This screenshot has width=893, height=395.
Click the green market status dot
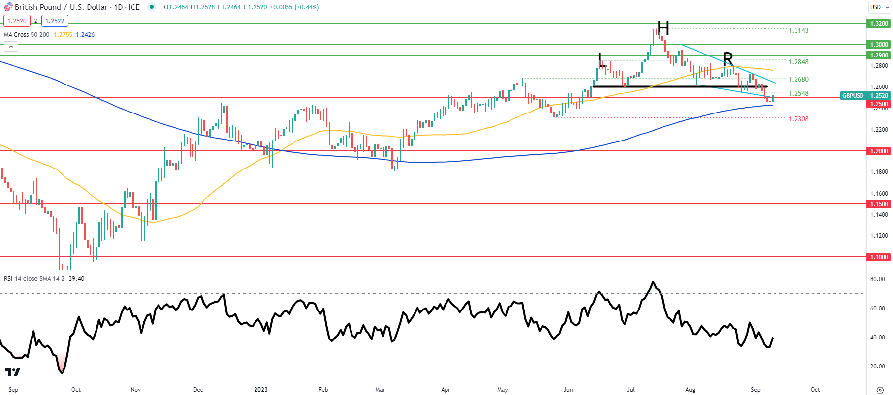(x=152, y=7)
